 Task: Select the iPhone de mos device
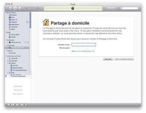pyautogui.click(x=15, y=42)
